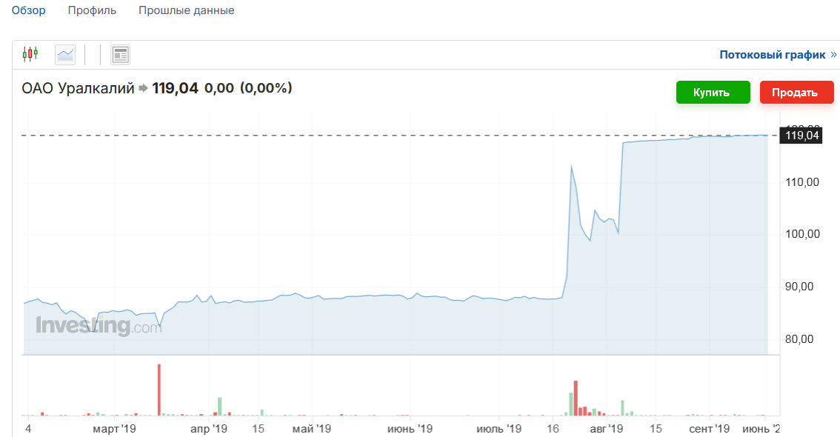The image size is (840, 437).
Task: Click the 119,04 price label on axis
Action: pos(802,136)
